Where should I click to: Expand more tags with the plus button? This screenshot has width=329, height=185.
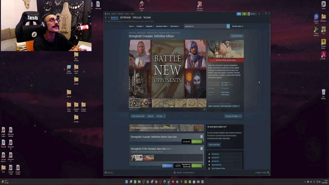[x=239, y=106]
